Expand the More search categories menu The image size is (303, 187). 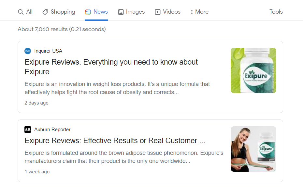tap(199, 12)
